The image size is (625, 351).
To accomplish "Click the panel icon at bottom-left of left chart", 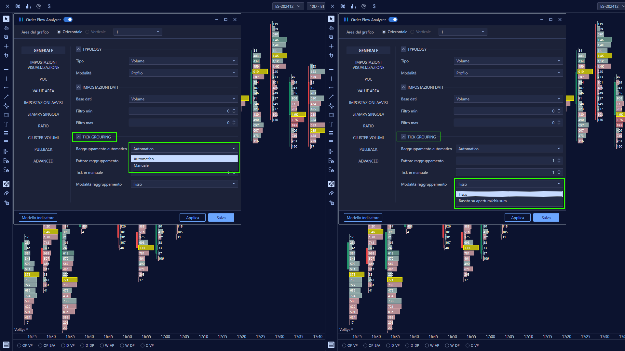I will 6,345.
